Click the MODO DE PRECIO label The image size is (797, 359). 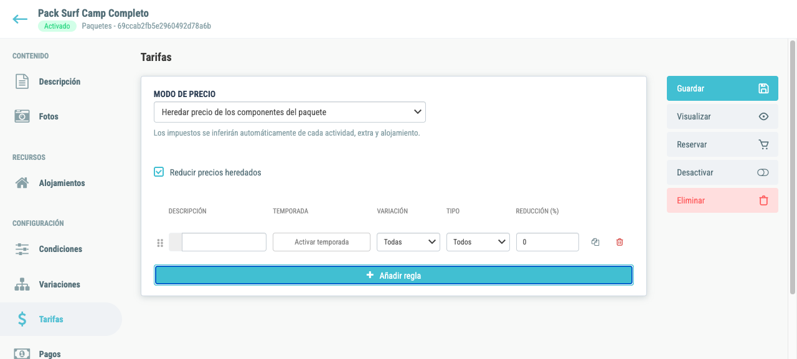point(185,94)
